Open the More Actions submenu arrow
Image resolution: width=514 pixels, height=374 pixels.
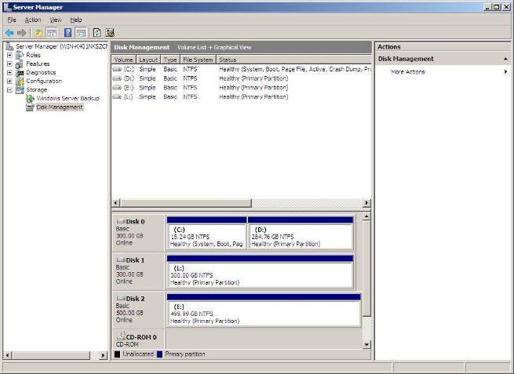(x=506, y=71)
